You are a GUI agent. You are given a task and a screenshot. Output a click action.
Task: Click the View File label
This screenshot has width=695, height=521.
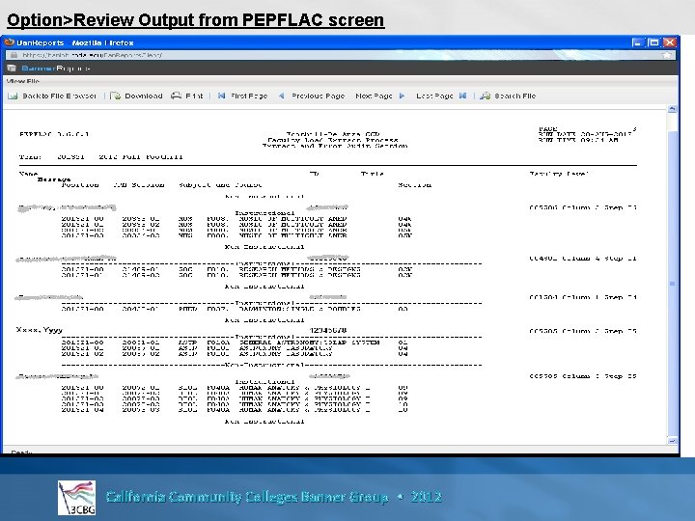click(x=23, y=81)
